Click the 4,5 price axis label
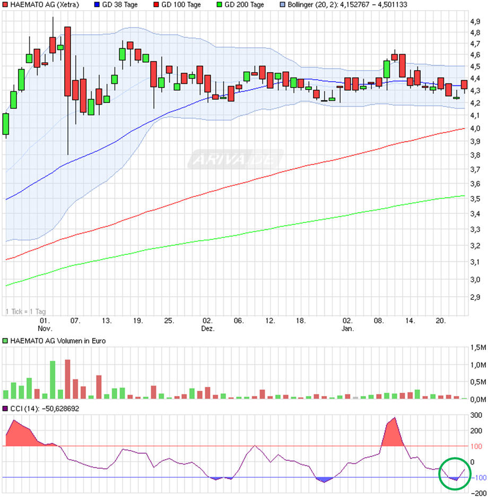Image resolution: width=496 pixels, height=499 pixels. 475,66
